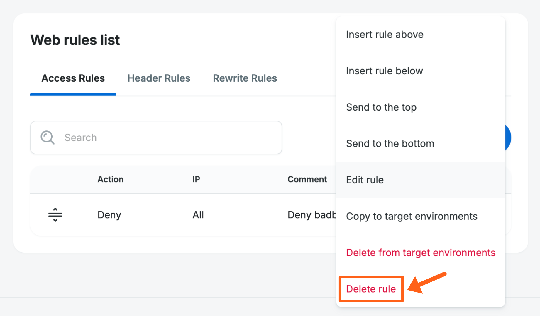Click the Action column header

click(x=110, y=179)
